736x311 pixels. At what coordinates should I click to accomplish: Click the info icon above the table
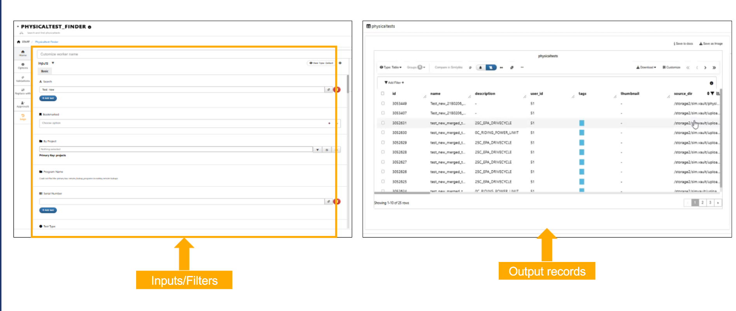coord(711,83)
